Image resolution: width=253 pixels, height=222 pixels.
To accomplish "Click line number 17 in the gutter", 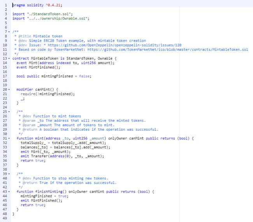I will tap(5, 76).
